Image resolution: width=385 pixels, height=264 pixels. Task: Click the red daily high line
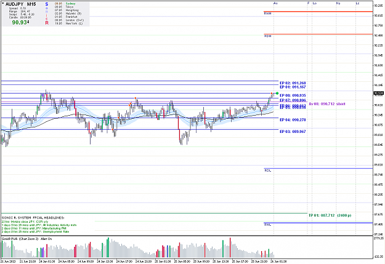point(318,34)
